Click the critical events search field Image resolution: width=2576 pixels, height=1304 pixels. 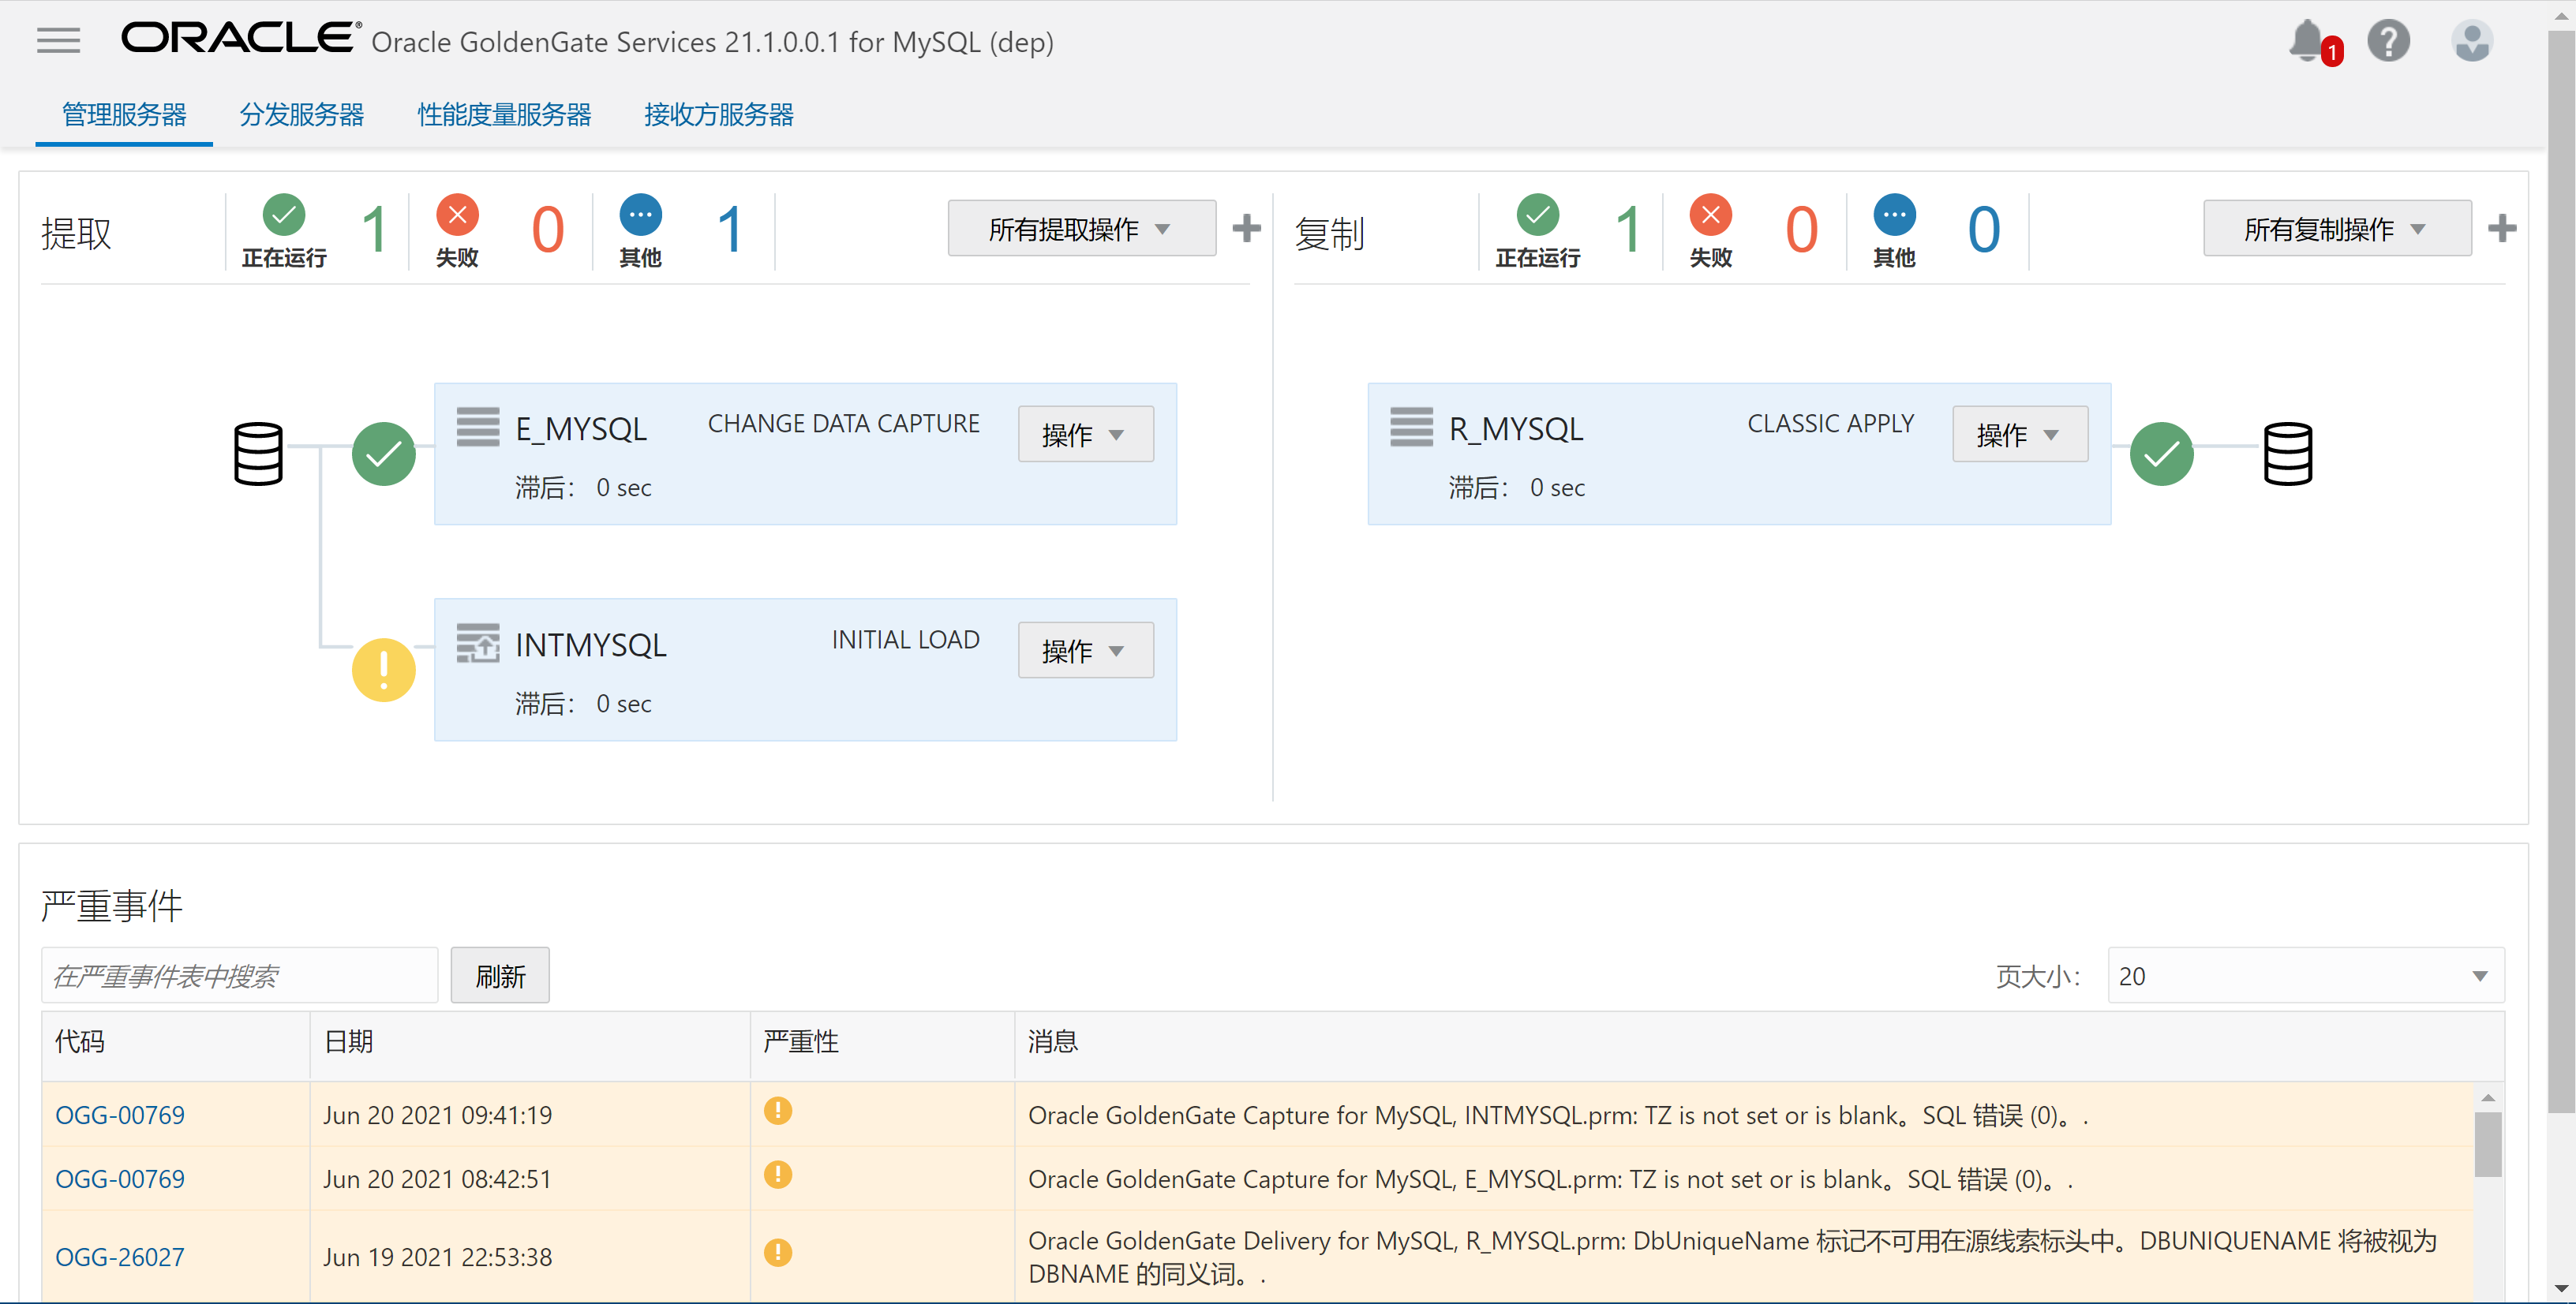[x=240, y=975]
